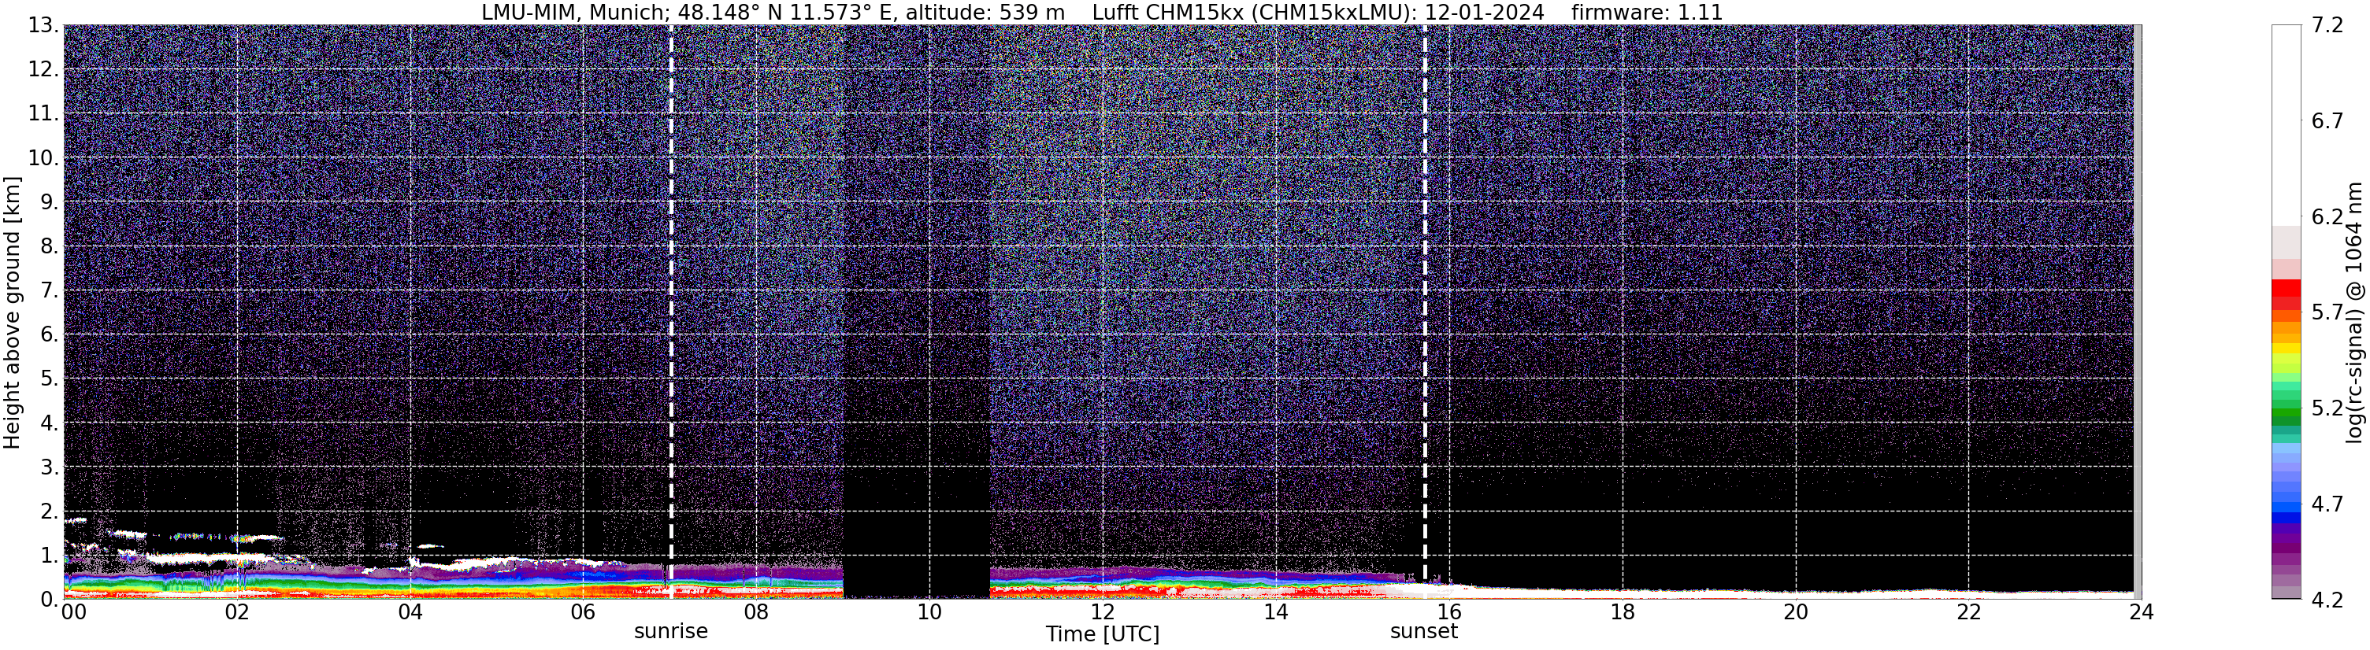This screenshot has height=650, width=2370.
Task: Click the y-axis tick label '10.'
Action: [x=43, y=157]
